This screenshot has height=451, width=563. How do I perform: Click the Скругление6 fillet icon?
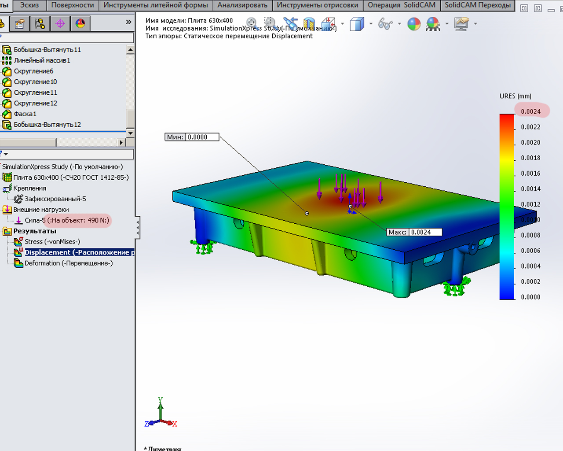coord(7,71)
